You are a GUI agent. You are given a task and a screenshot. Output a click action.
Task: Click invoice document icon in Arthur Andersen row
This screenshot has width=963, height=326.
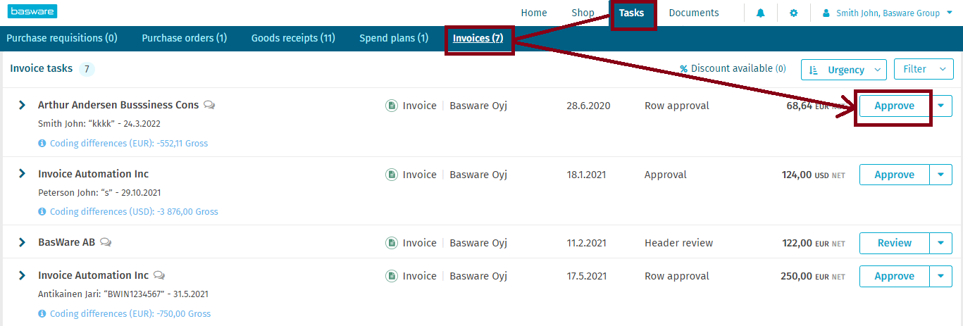[x=392, y=106]
